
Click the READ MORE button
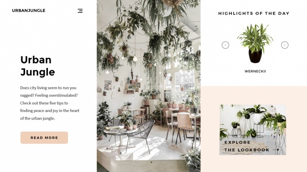(44, 138)
